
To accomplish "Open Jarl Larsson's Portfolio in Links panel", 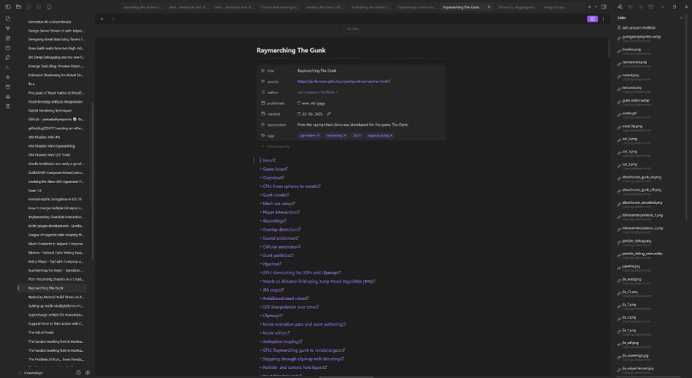I will [x=639, y=28].
